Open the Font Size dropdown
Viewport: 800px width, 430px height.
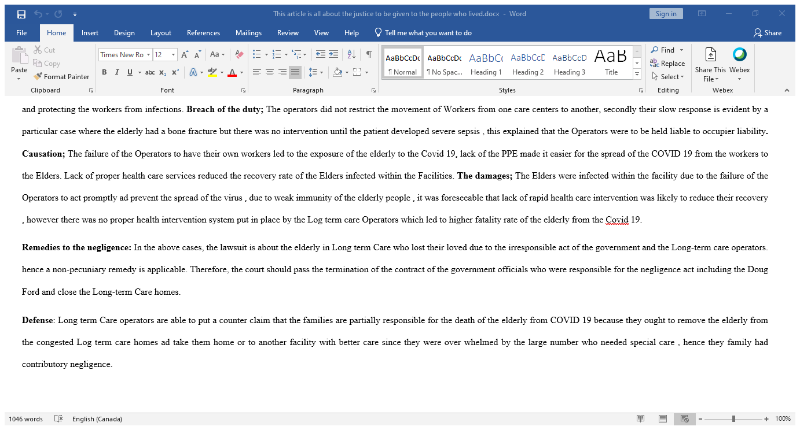click(x=172, y=54)
